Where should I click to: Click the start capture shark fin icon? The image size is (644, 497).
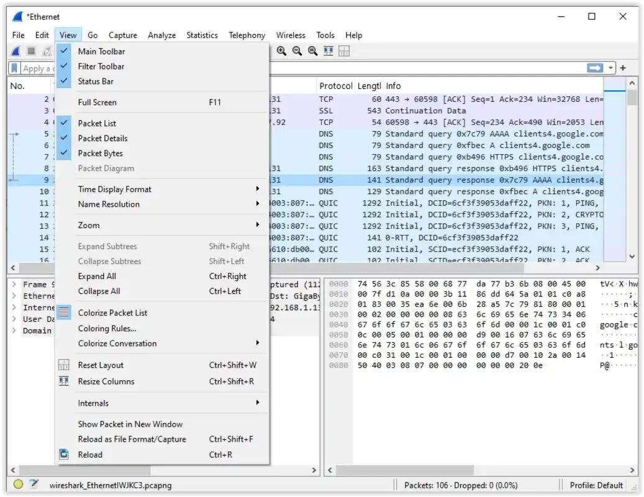tap(16, 51)
